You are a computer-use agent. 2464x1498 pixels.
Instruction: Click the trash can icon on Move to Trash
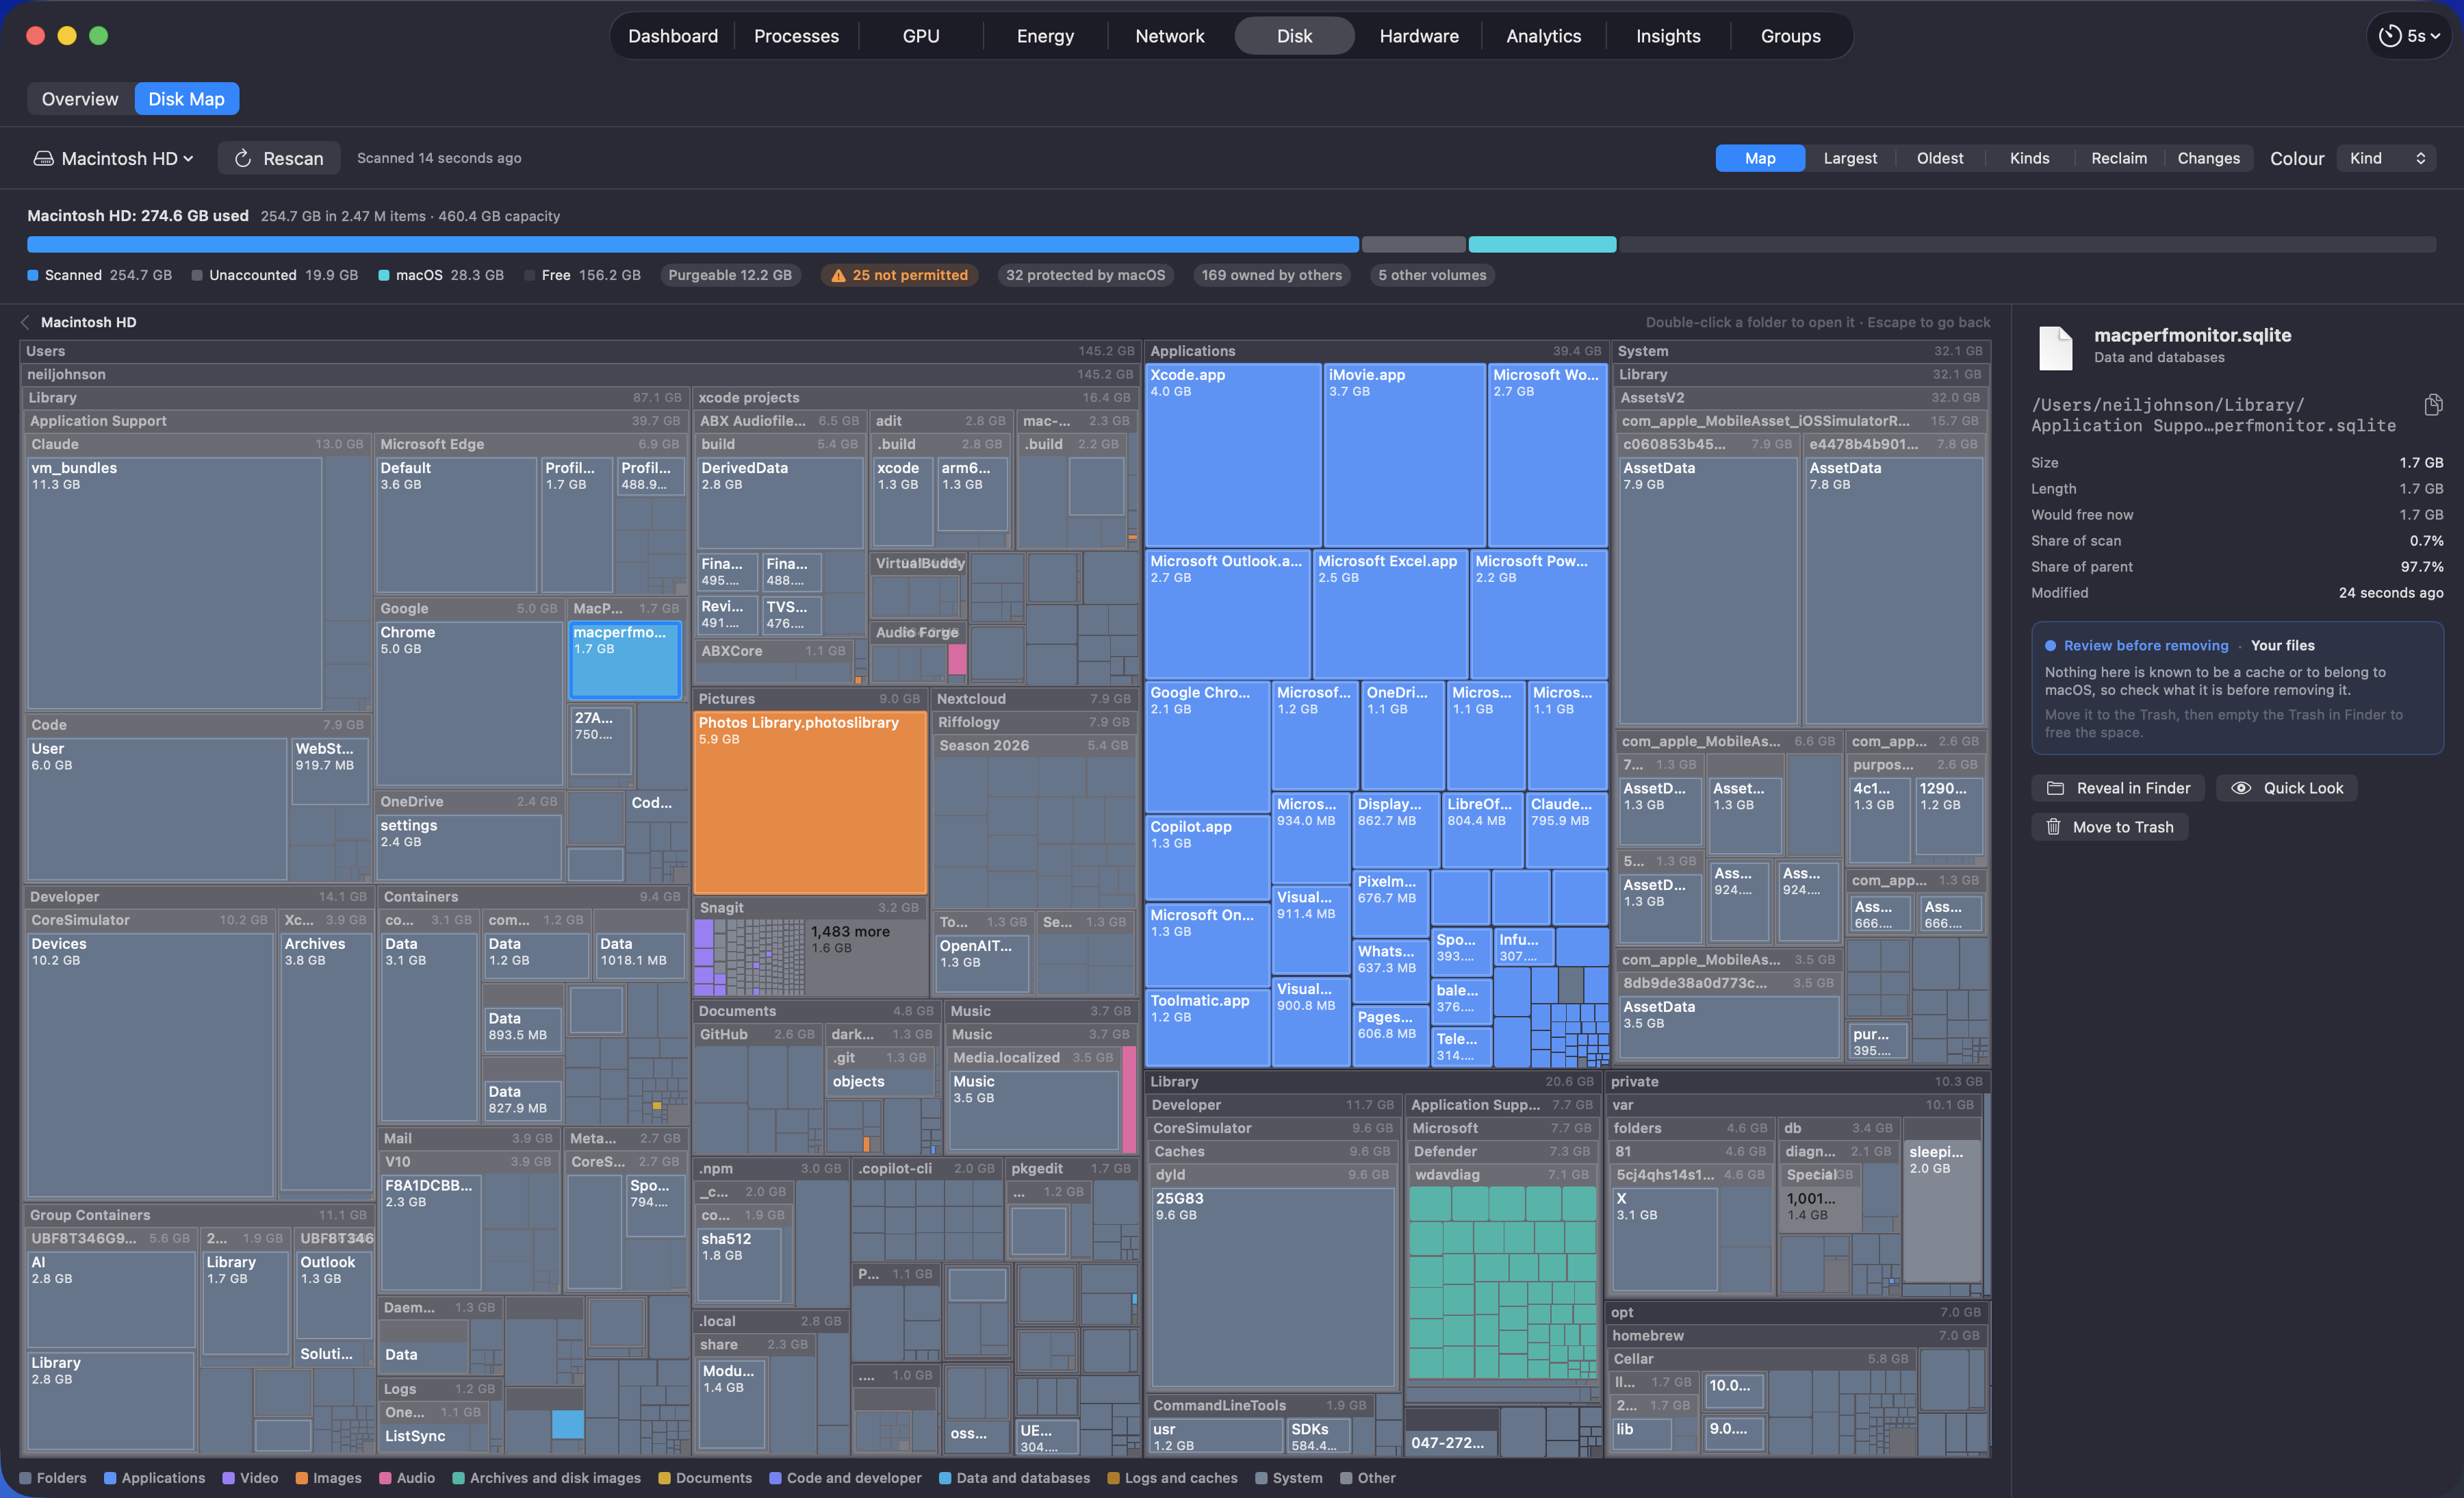[x=2053, y=827]
